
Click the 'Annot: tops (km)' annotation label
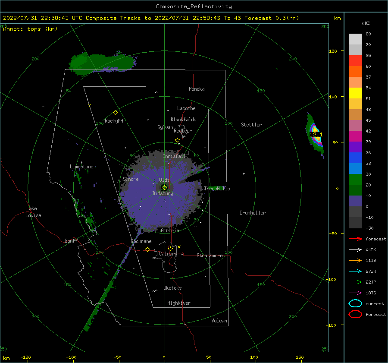[30, 29]
